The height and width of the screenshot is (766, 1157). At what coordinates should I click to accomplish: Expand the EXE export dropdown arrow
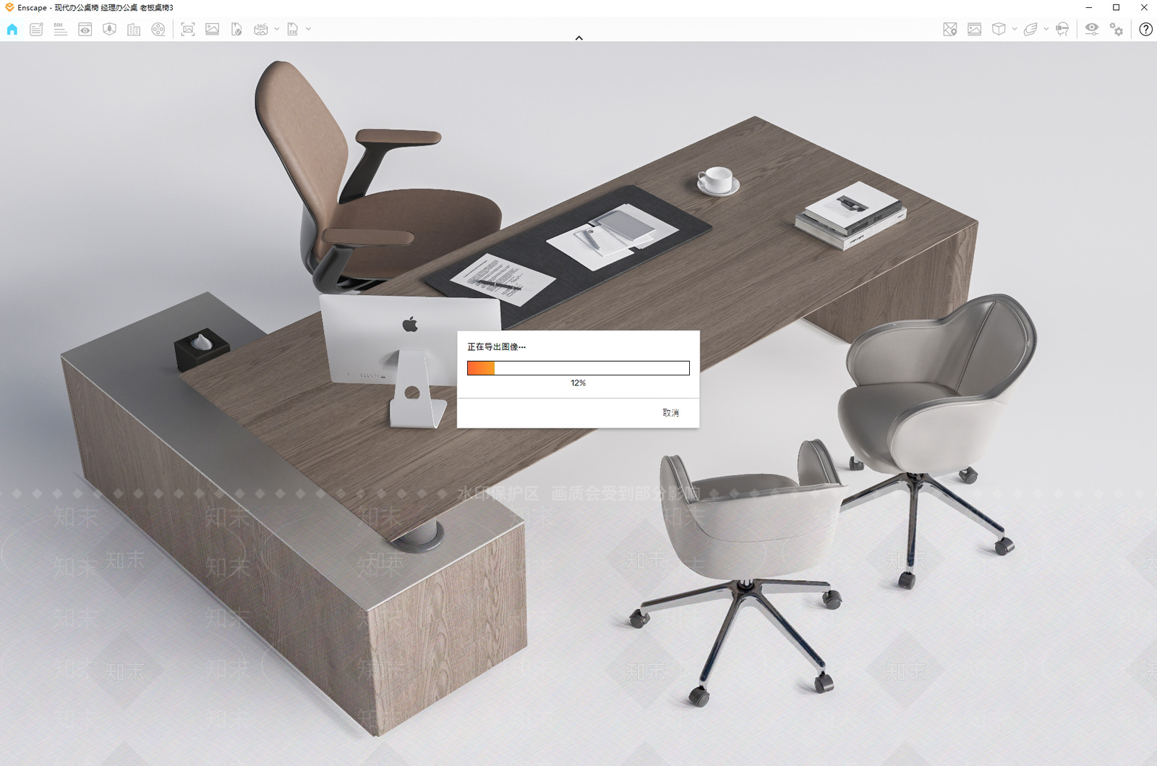pyautogui.click(x=309, y=29)
